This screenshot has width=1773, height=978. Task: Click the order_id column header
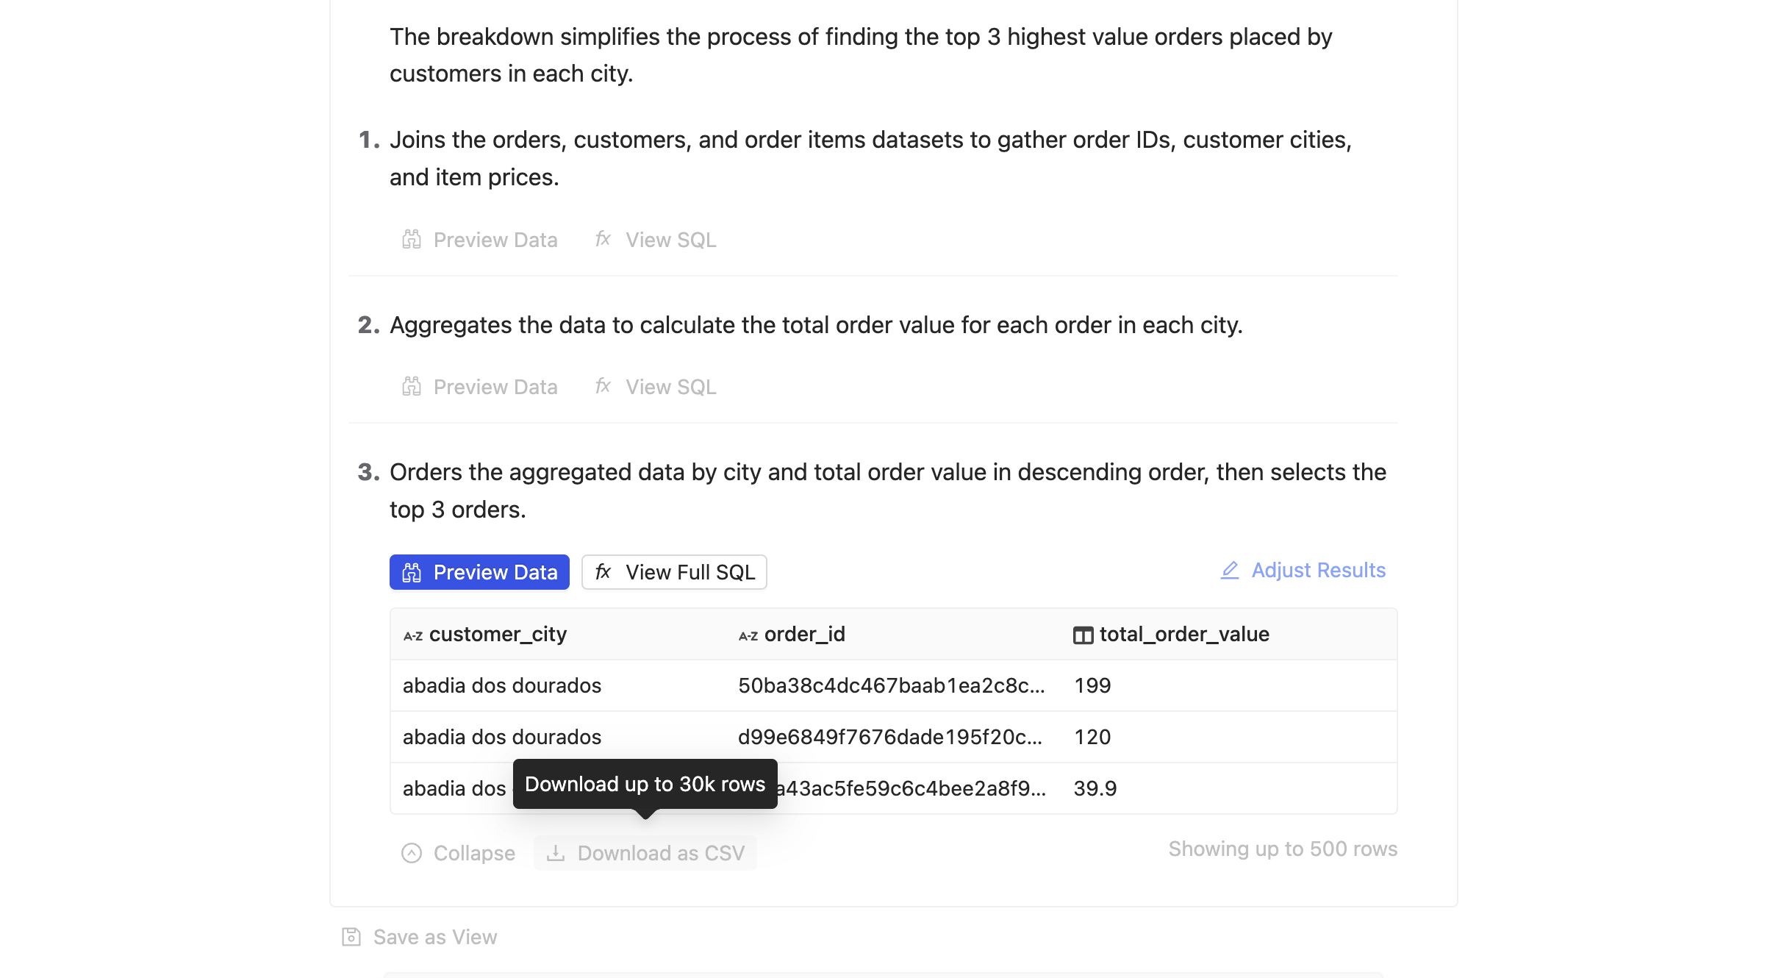[x=806, y=632]
